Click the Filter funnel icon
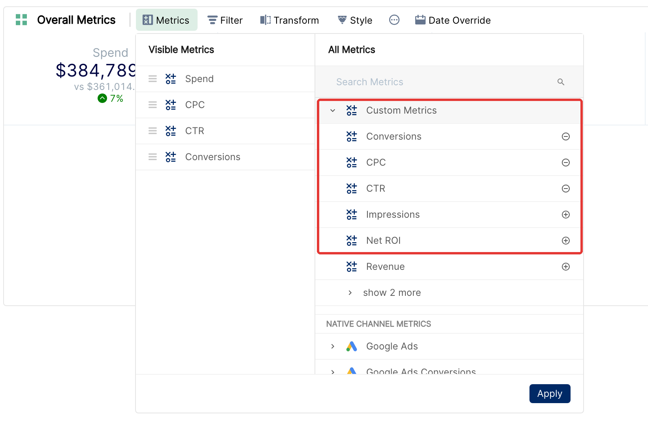Viewport: 648px width, 426px height. (213, 20)
